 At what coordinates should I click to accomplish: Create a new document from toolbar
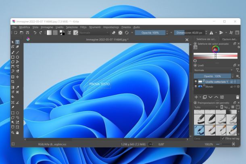click(x=16, y=32)
